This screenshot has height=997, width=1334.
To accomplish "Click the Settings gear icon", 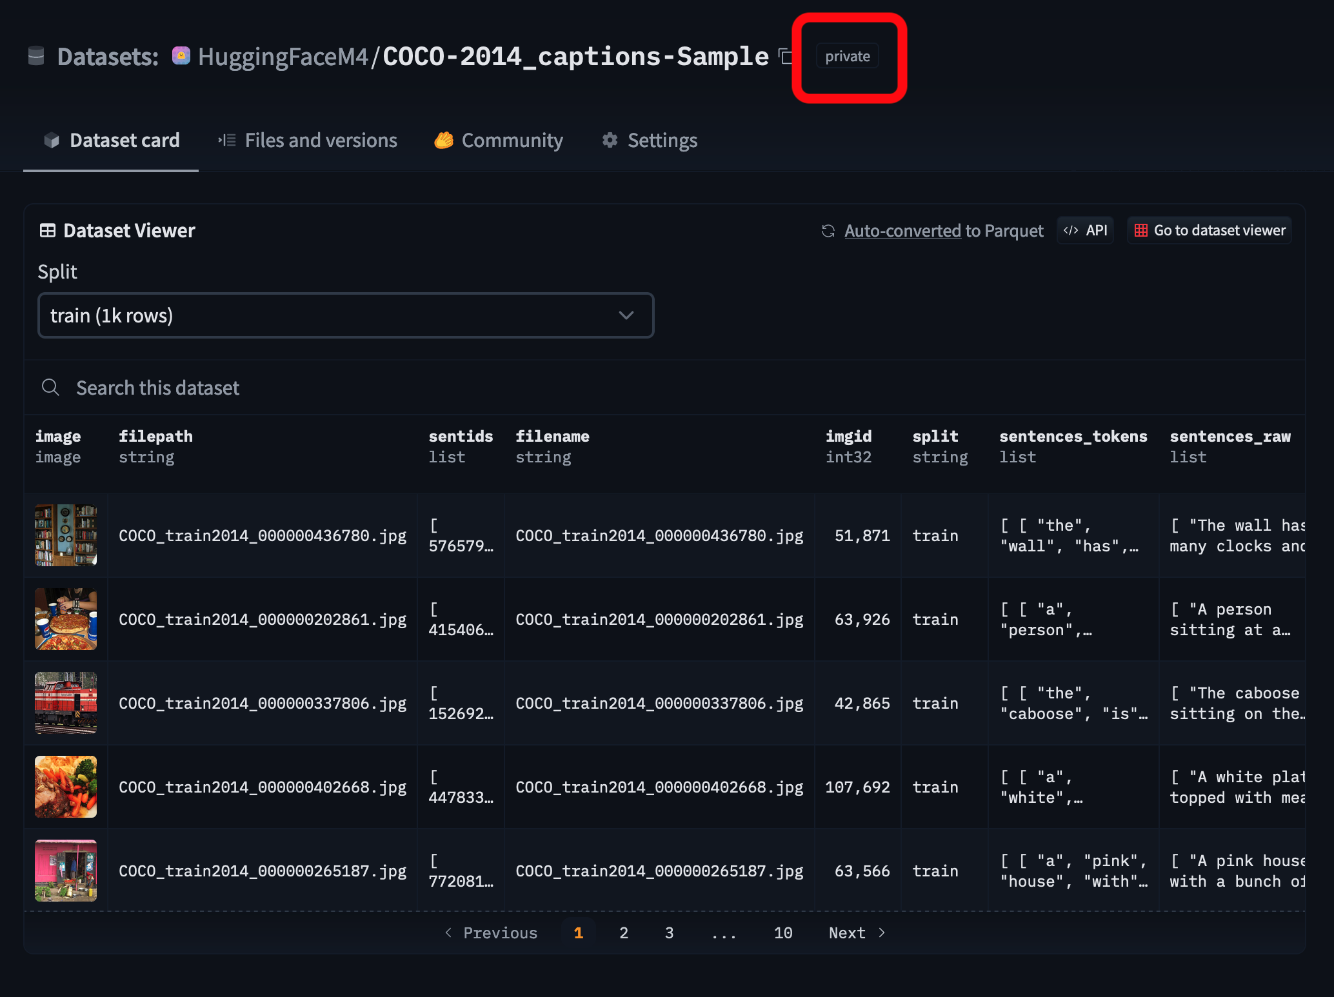I will coord(610,139).
